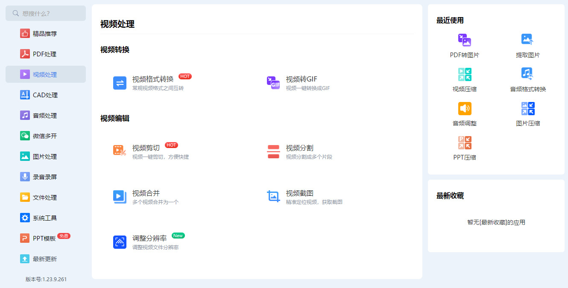This screenshot has width=568, height=288.
Task: Click HOT badge beside 视频格式转换
Action: [x=185, y=76]
